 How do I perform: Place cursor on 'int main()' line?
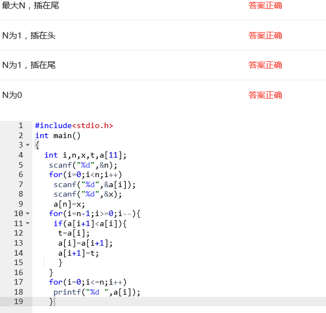coord(58,136)
